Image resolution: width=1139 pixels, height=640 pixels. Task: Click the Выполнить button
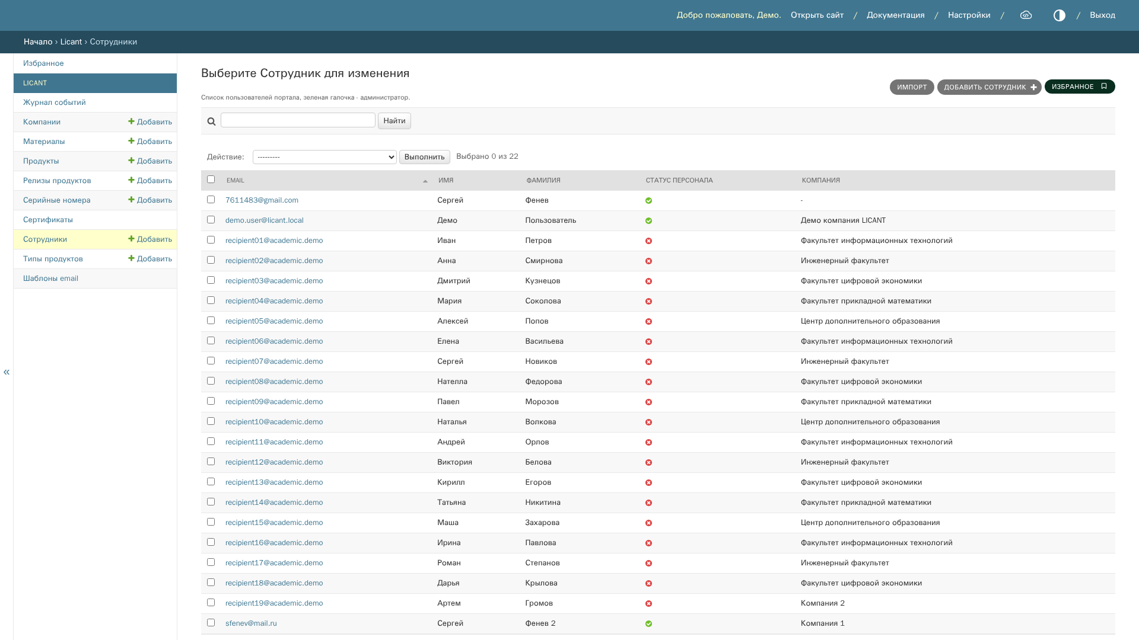424,157
